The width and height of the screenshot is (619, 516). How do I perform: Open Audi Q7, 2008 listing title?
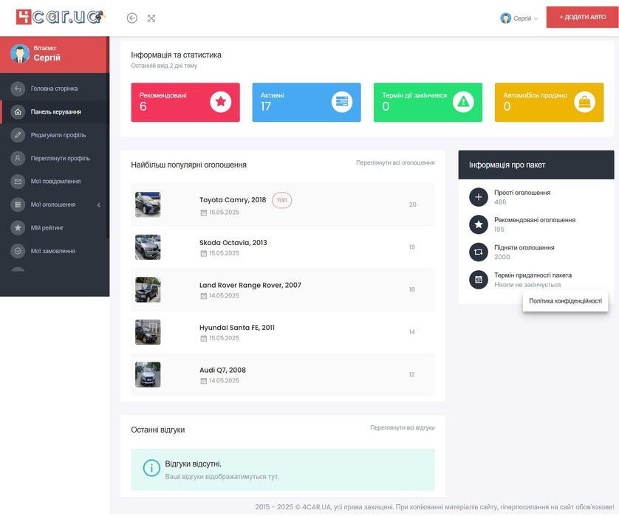point(222,371)
